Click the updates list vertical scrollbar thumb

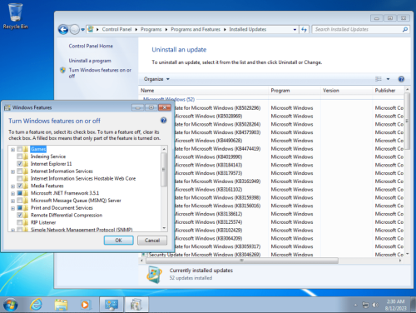(x=407, y=122)
